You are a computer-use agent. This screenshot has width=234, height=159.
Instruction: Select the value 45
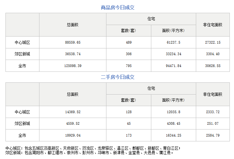coord(129,123)
